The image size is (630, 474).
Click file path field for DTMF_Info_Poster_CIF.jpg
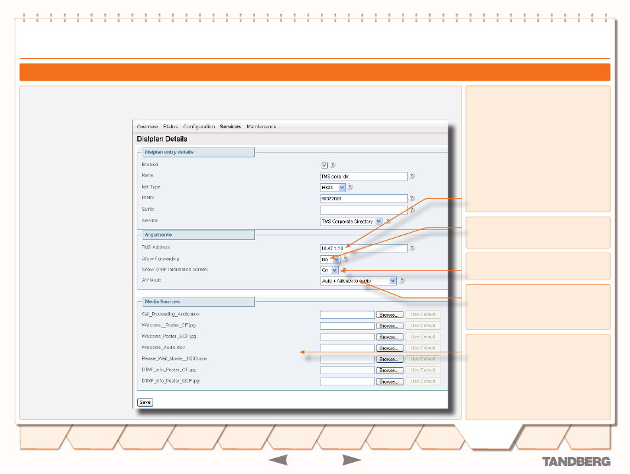pos(347,370)
